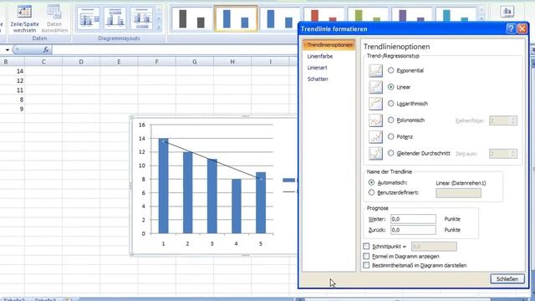Switch to Linienfarbe category
The height and width of the screenshot is (301, 535).
[319, 56]
